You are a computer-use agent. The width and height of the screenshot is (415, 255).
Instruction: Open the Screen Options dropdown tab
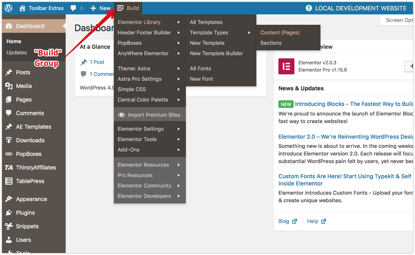click(397, 20)
